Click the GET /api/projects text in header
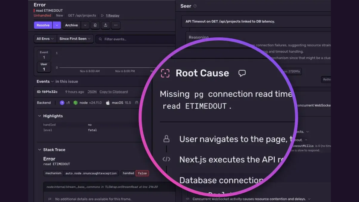 click(82, 16)
